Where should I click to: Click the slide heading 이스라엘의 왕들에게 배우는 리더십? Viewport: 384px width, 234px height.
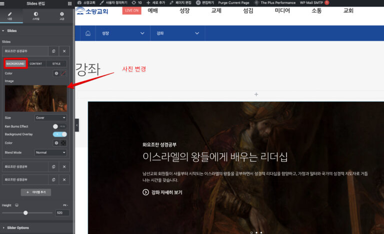[x=215, y=157]
